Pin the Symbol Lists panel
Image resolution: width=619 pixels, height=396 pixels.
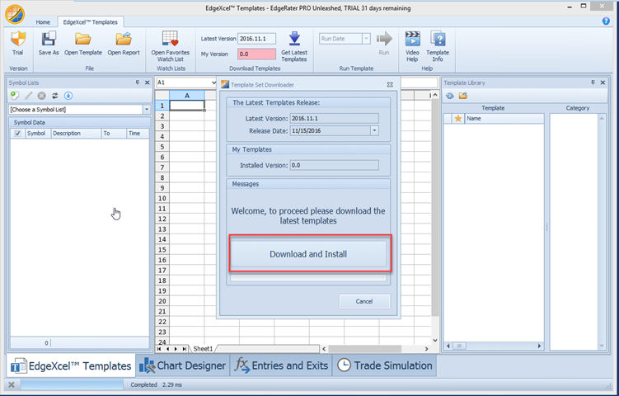(x=138, y=82)
